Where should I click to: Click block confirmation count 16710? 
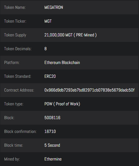click(x=50, y=132)
